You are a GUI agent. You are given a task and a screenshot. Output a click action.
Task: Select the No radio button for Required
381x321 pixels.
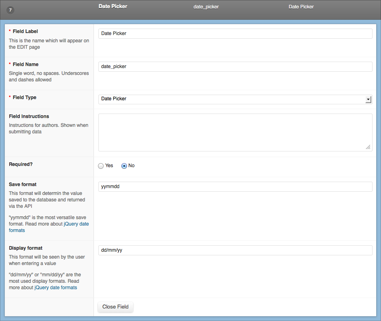pyautogui.click(x=124, y=166)
